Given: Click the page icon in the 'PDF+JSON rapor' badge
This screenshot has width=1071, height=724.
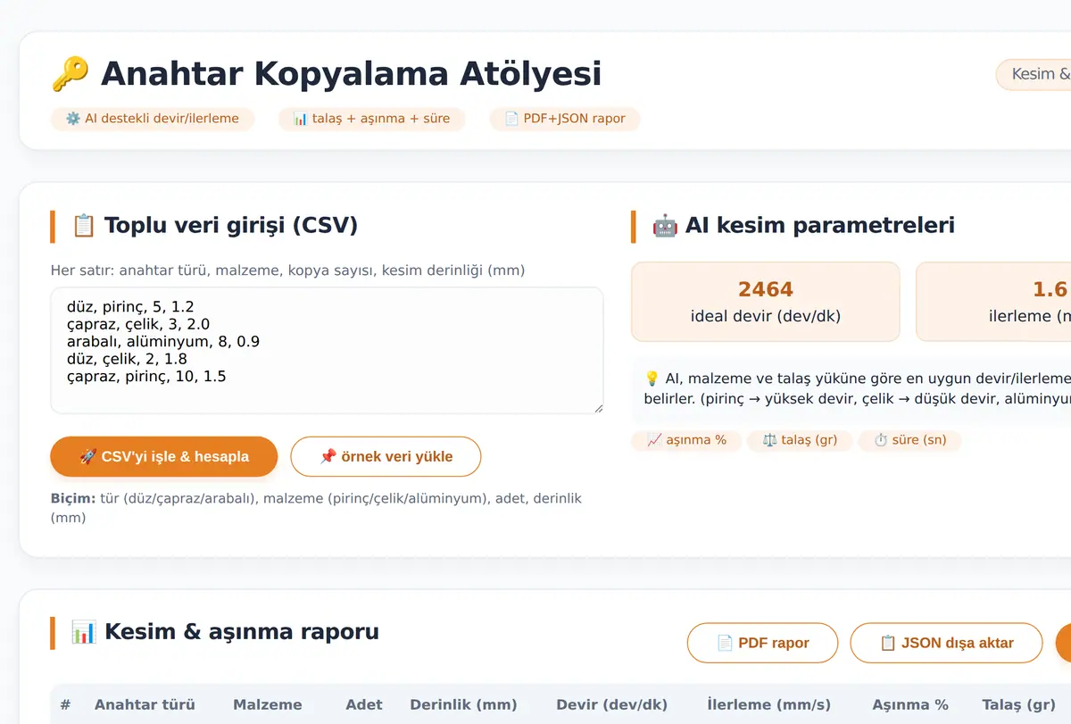Looking at the screenshot, I should (511, 118).
